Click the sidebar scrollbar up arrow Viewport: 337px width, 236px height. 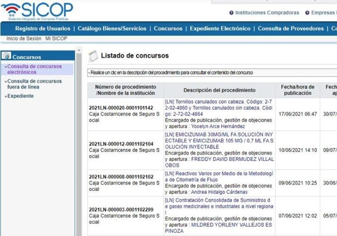pyautogui.click(x=79, y=50)
